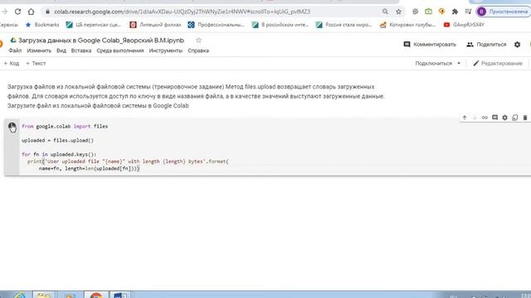531x298 pixels.
Task: Move the cell up with arrow icon
Action: (x=465, y=118)
